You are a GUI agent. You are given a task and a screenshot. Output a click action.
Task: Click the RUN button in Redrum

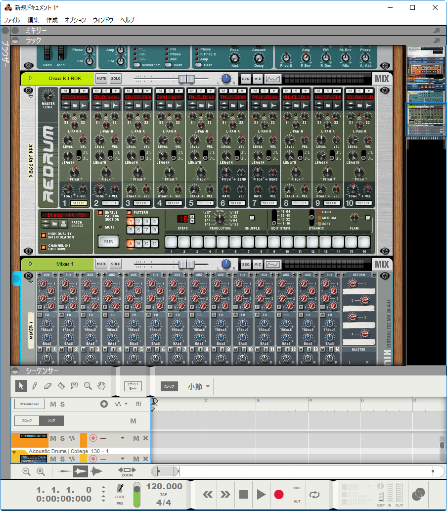coord(108,242)
